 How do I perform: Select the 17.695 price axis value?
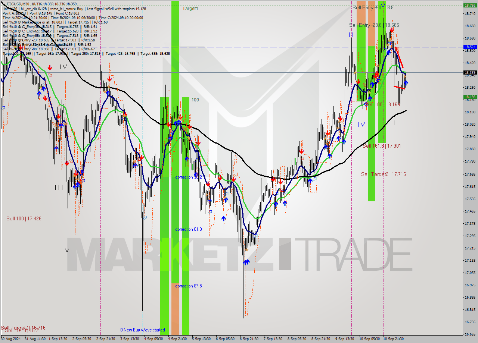tap(470, 174)
